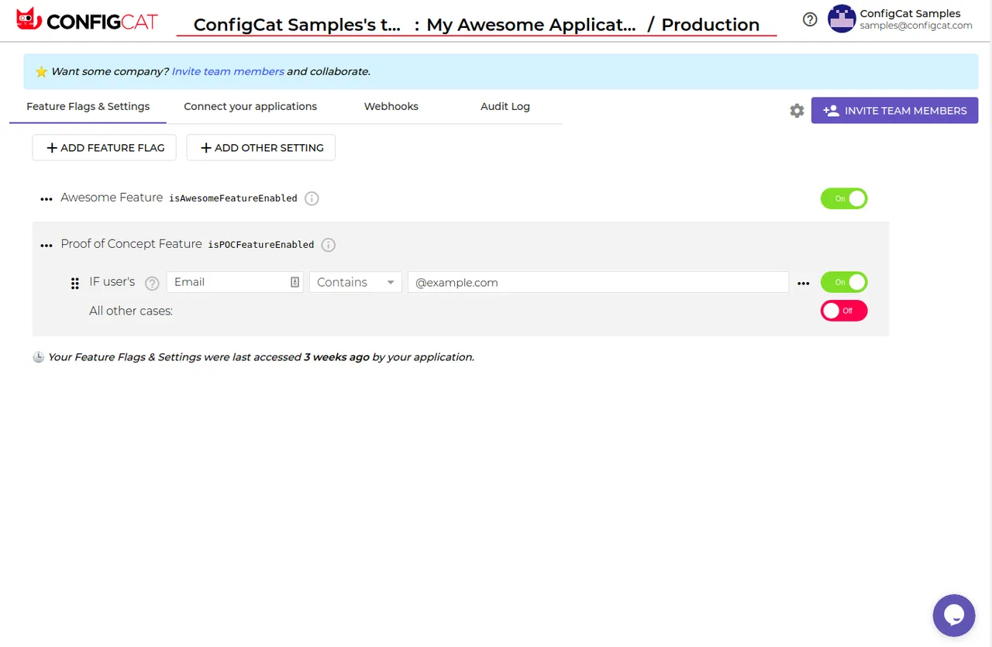Open the email rule three-dot menu
This screenshot has height=647, width=992.
click(x=804, y=284)
